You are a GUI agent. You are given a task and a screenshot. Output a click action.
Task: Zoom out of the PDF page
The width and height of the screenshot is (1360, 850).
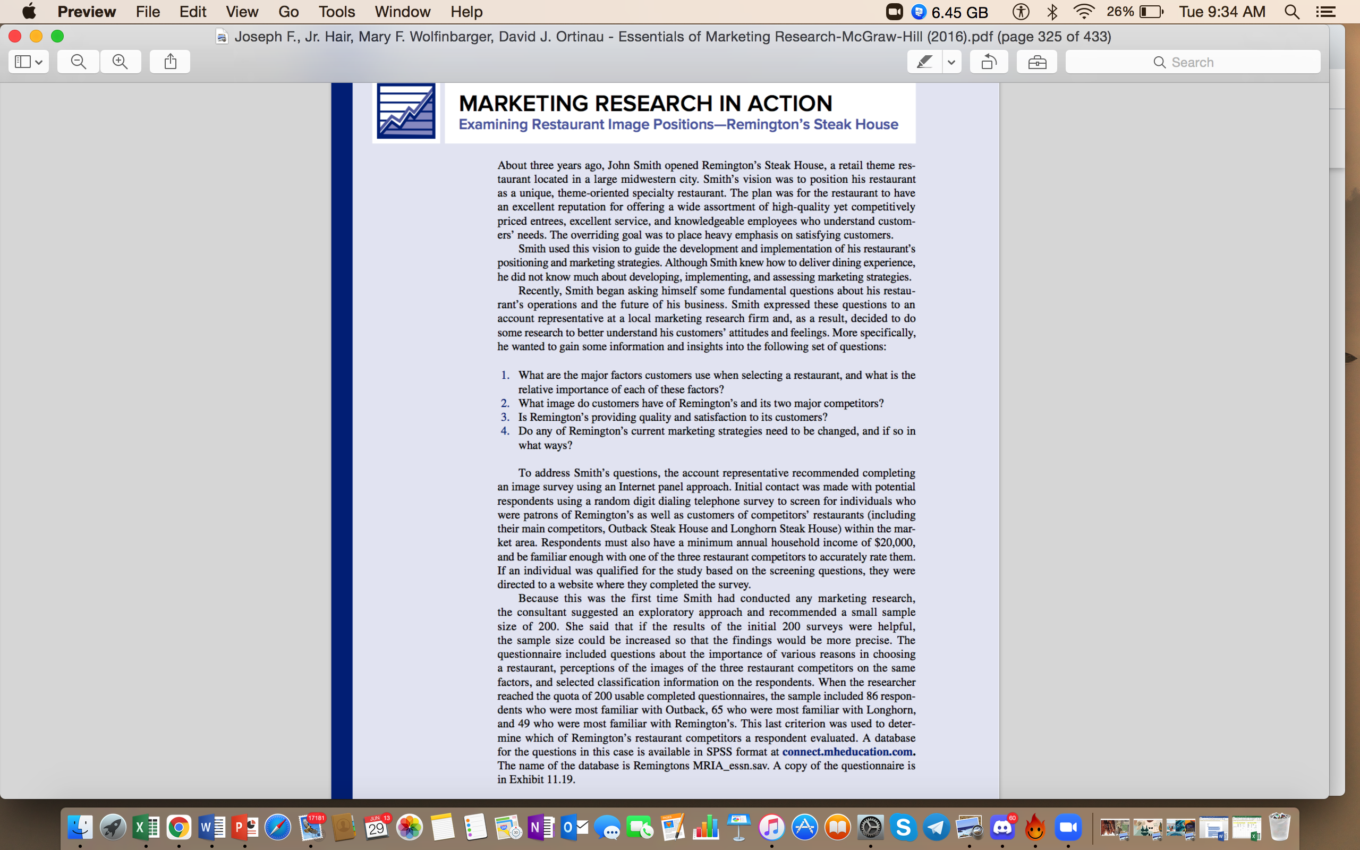(79, 62)
